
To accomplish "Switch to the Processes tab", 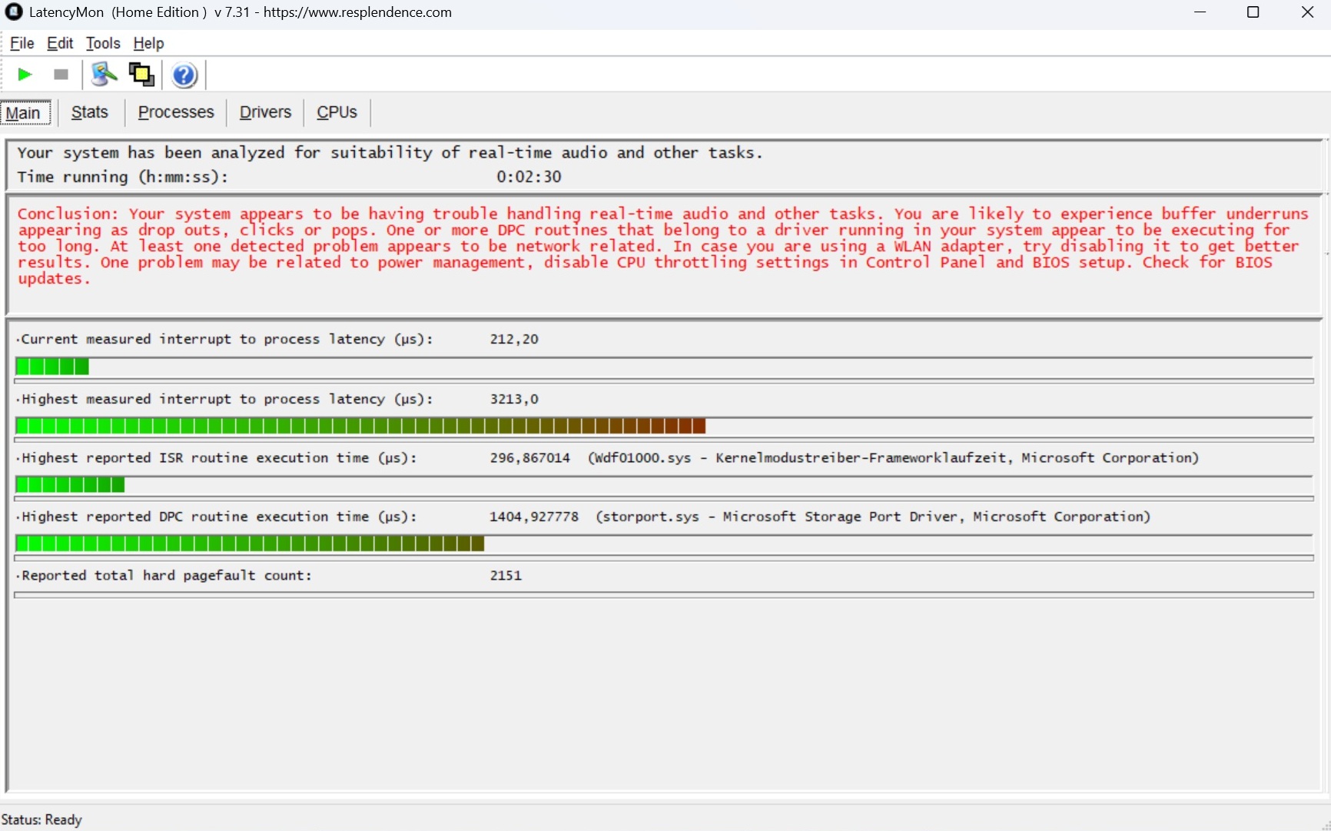I will [x=176, y=112].
